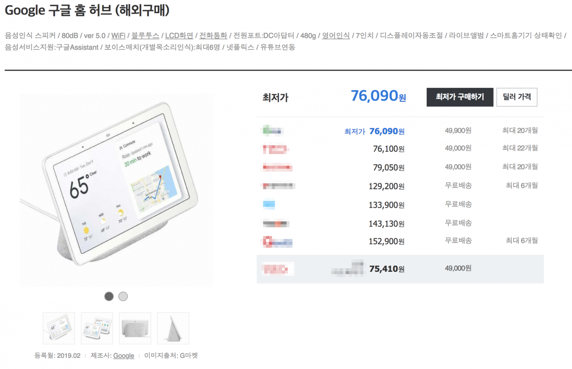Click the highlighted 75,410원 price
The width and height of the screenshot is (572, 369).
click(x=387, y=268)
